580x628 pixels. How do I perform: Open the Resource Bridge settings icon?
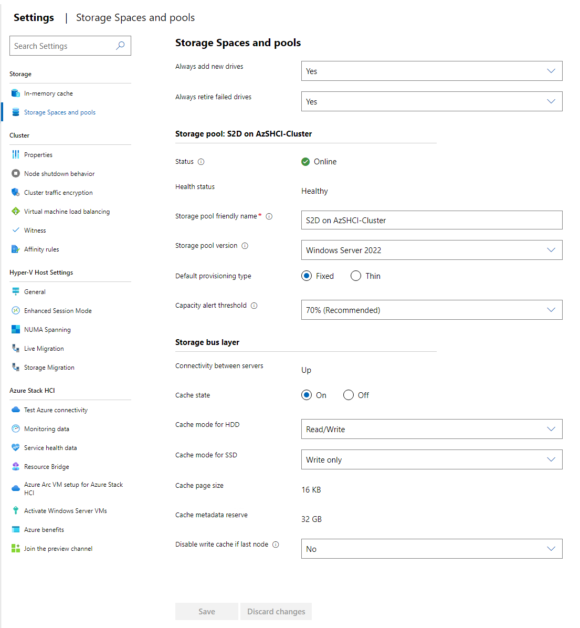pos(15,466)
